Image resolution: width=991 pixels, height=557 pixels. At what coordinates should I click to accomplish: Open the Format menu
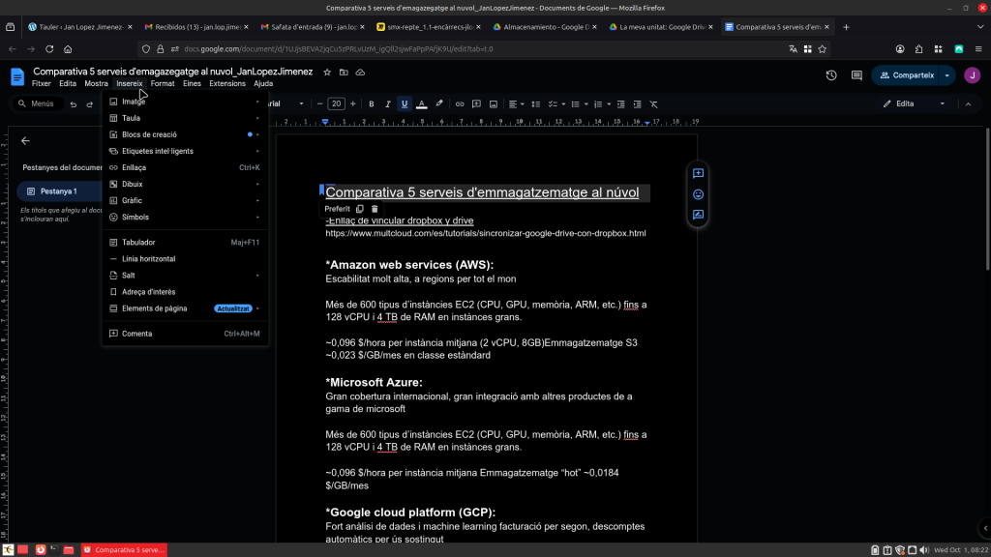163,84
